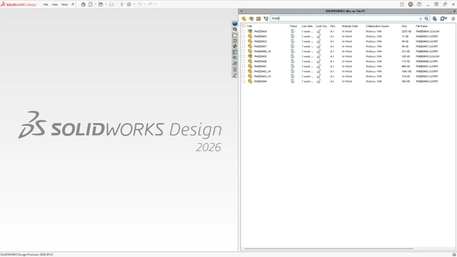
Task: Select the file title ending 462_VII
Action: pyautogui.click(x=262, y=71)
